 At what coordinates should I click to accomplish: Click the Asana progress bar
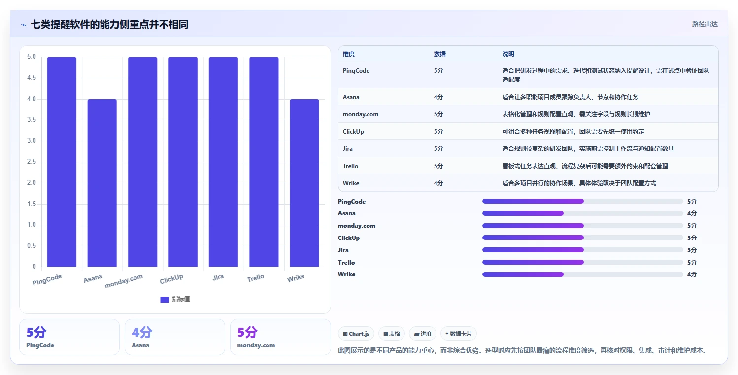click(x=583, y=213)
